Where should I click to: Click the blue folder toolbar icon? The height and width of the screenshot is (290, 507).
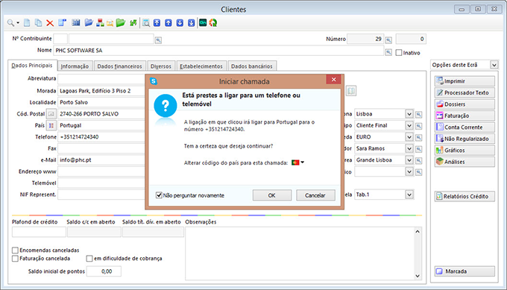click(89, 22)
